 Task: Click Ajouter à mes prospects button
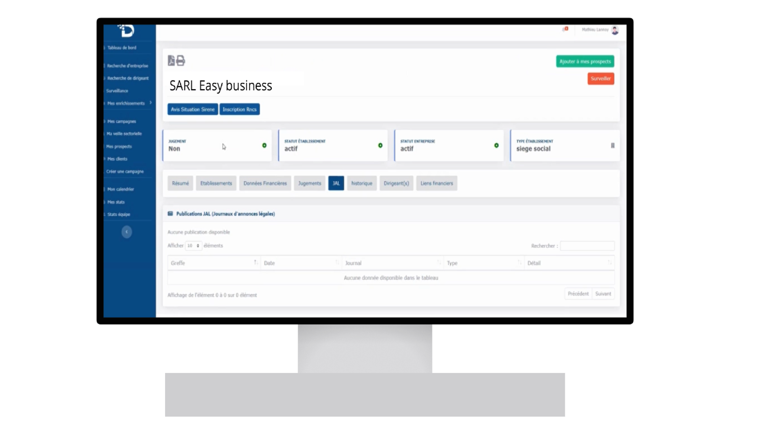(585, 61)
